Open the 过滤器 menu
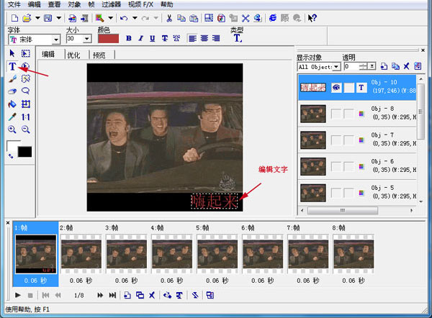 112,4
